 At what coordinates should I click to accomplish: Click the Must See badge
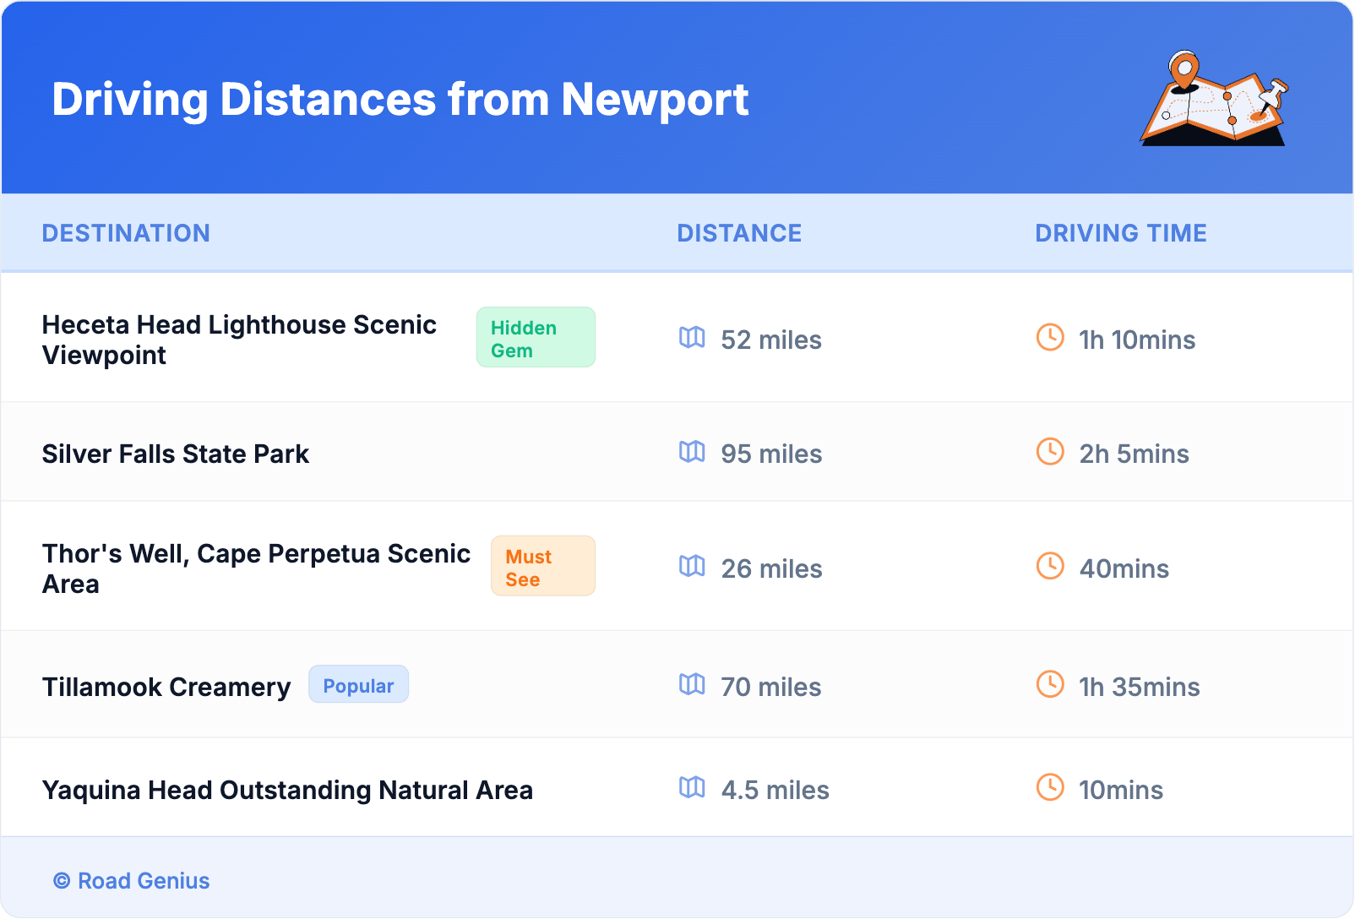click(x=542, y=567)
